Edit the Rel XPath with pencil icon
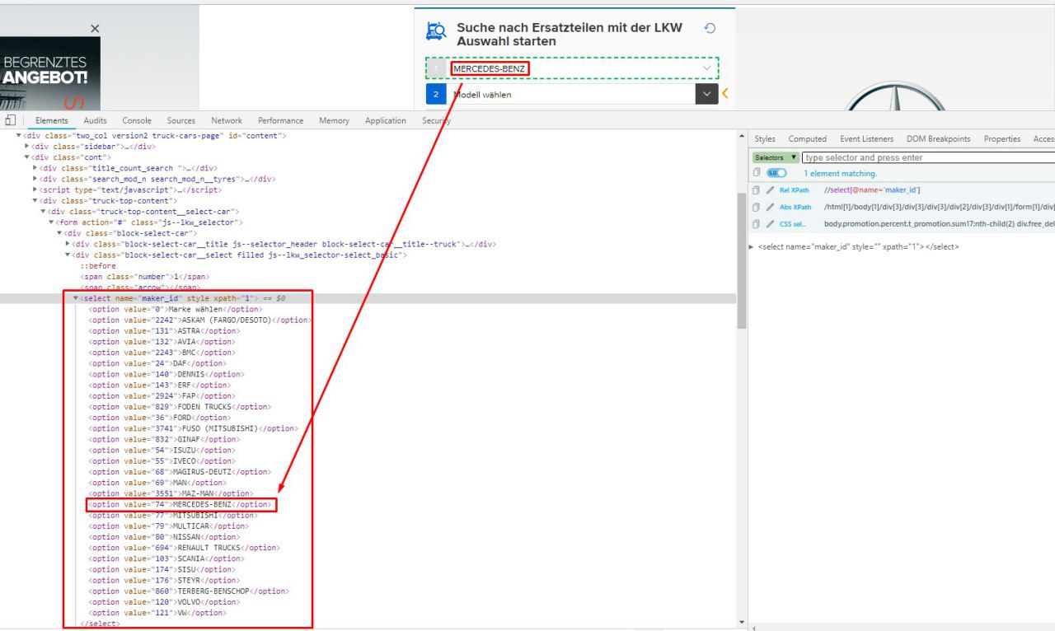Image resolution: width=1055 pixels, height=631 pixels. pyautogui.click(x=770, y=190)
